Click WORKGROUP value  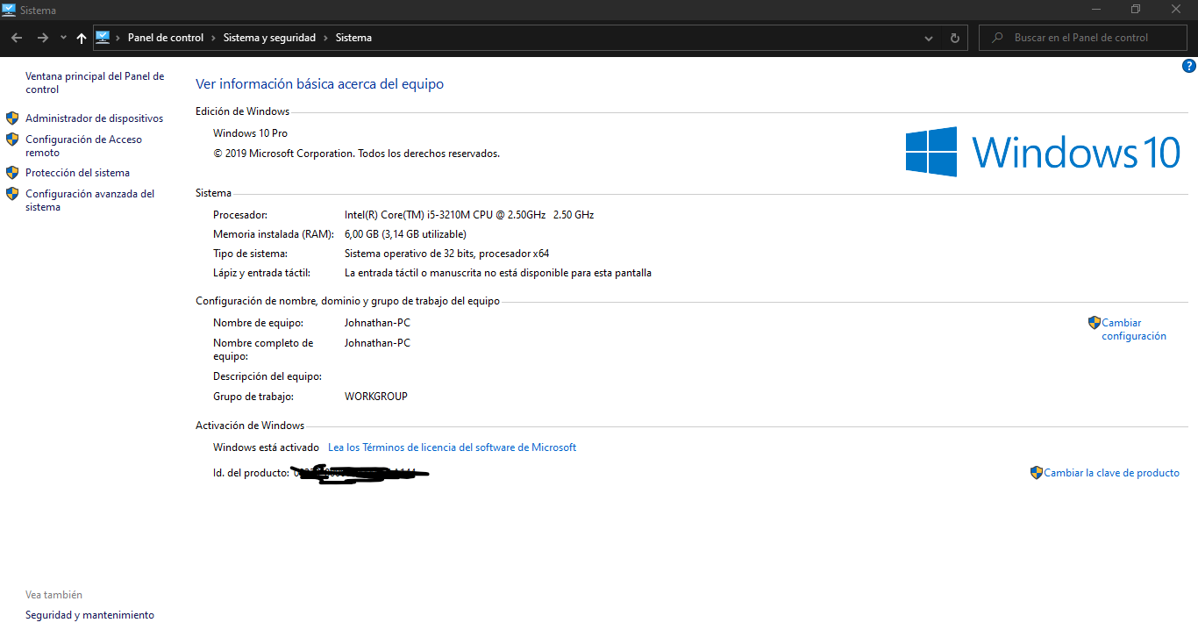tap(376, 397)
